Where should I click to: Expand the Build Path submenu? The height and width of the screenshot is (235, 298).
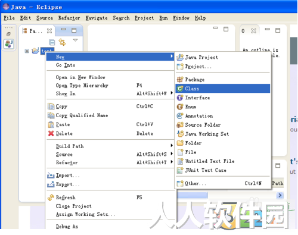(x=110, y=146)
